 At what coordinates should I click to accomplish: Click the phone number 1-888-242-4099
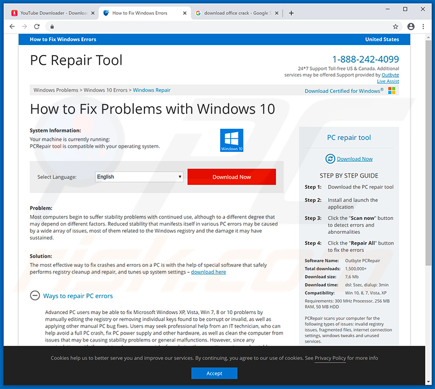366,59
